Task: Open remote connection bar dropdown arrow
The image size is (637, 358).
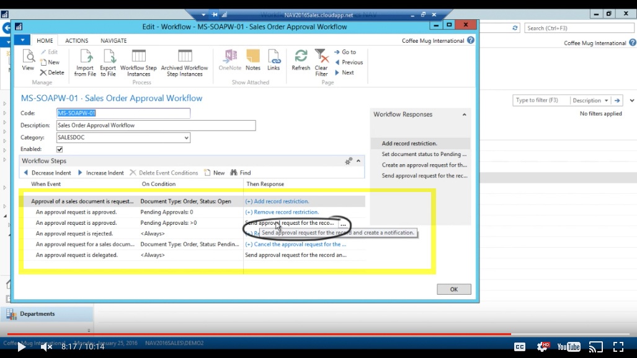Action: [203, 15]
